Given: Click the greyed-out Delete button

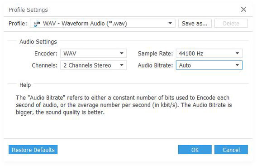Looking at the screenshot, I should coord(231,23).
